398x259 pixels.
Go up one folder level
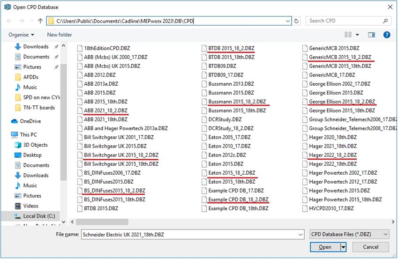coord(40,21)
